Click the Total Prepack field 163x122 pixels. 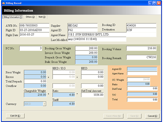(35, 81)
